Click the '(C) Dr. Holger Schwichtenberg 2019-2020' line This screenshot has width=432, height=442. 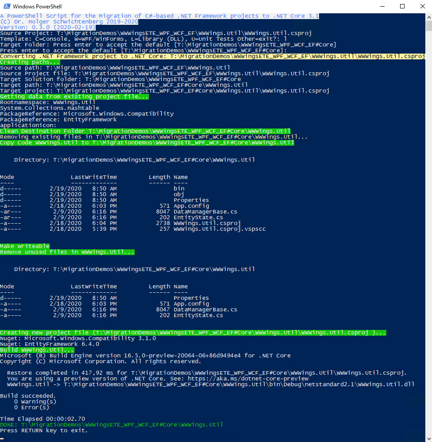(x=69, y=22)
